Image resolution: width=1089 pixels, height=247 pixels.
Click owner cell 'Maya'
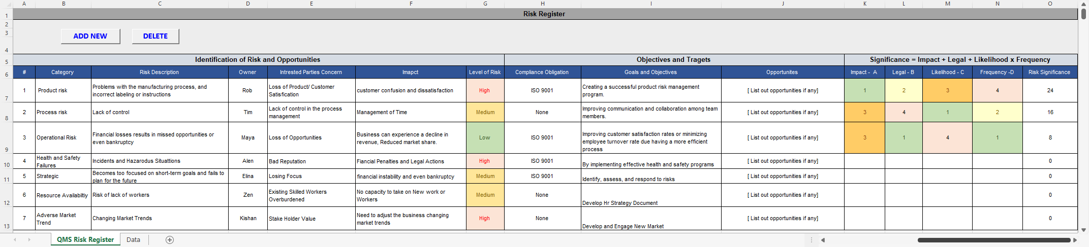click(x=247, y=137)
